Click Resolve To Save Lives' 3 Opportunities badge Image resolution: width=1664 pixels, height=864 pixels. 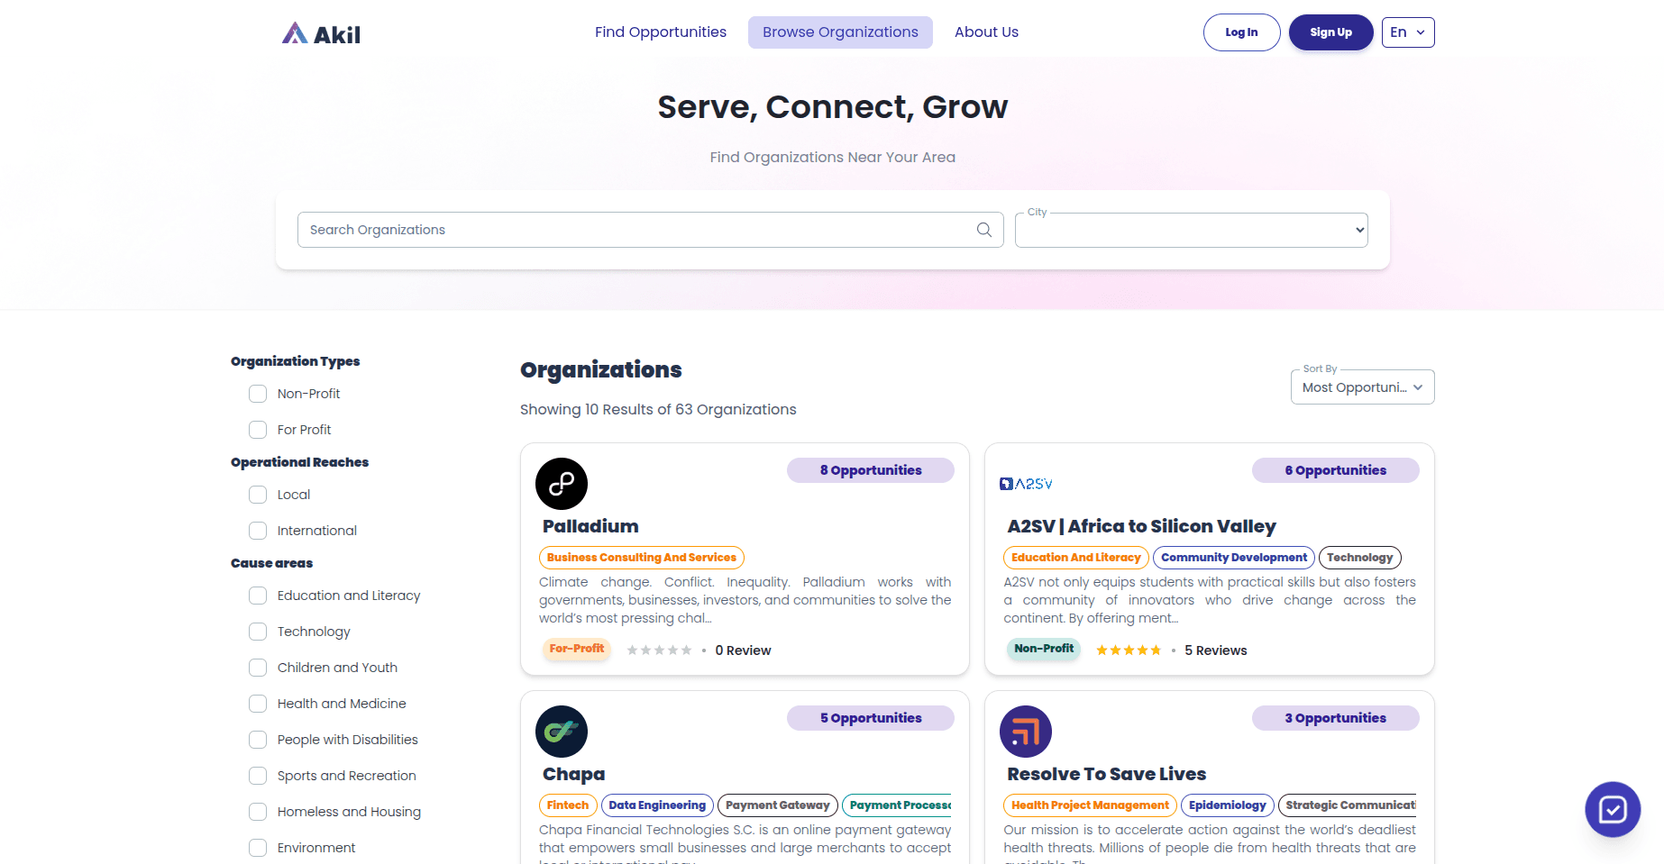coord(1336,718)
